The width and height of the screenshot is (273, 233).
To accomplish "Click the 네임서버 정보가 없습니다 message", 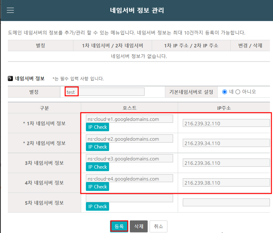I will (139, 56).
